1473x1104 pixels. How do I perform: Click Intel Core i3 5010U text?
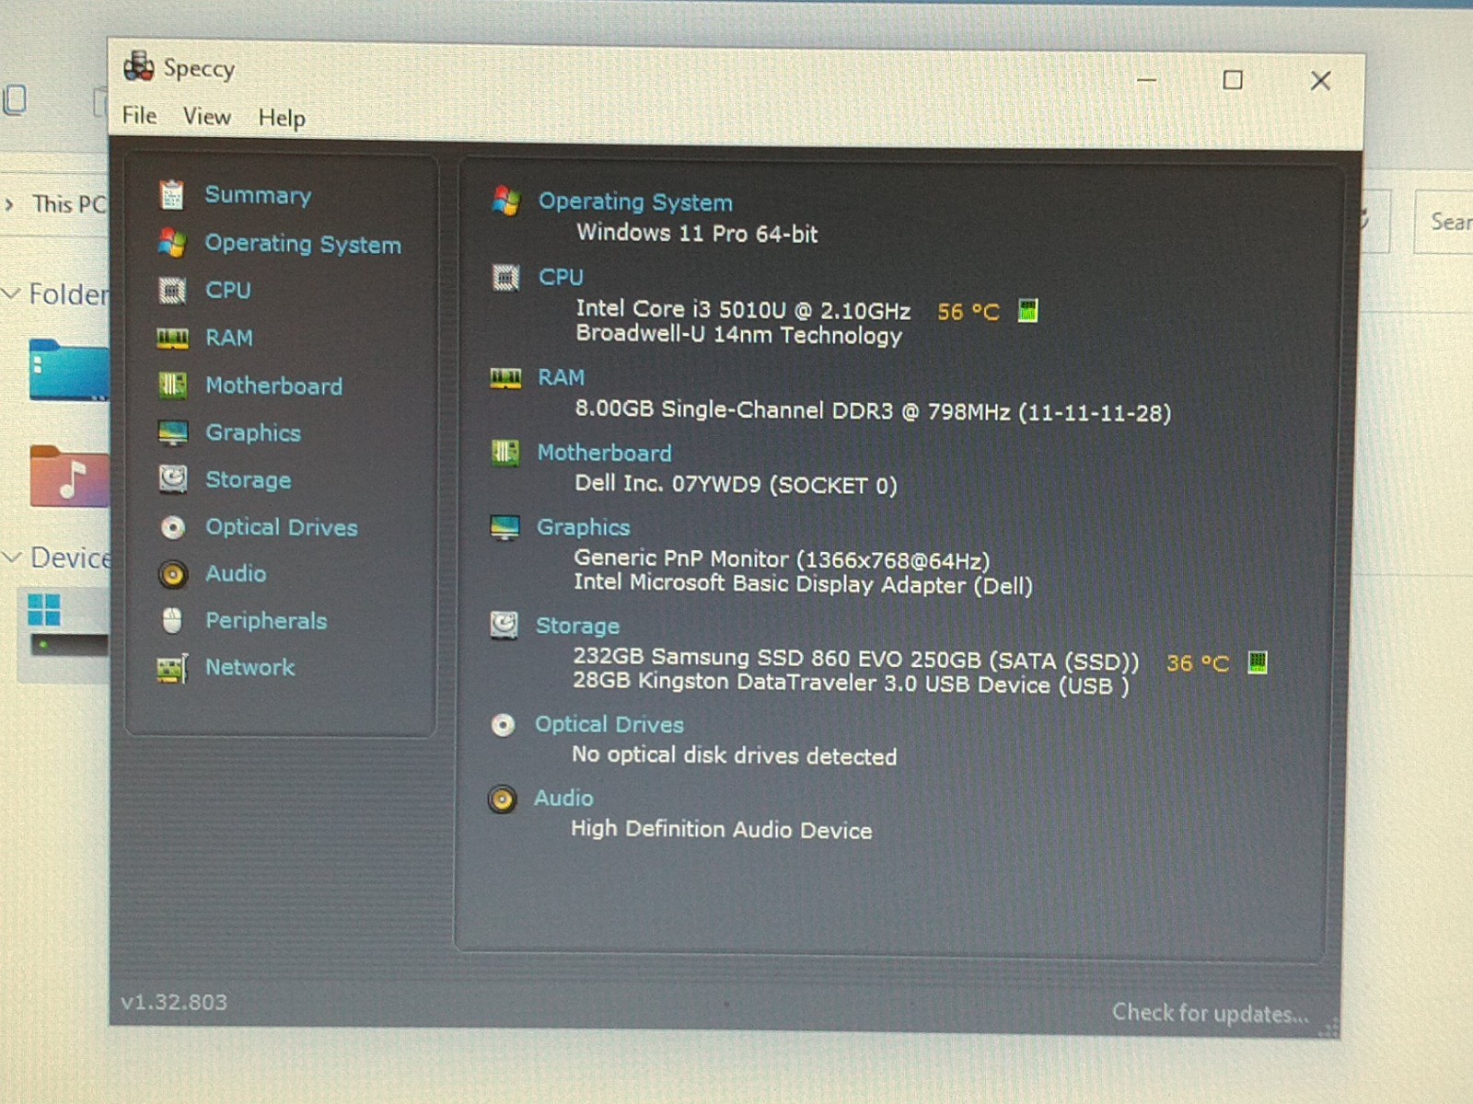[743, 310]
